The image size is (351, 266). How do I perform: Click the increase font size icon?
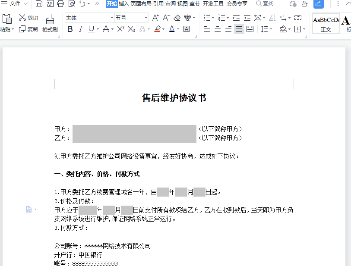coord(155,18)
